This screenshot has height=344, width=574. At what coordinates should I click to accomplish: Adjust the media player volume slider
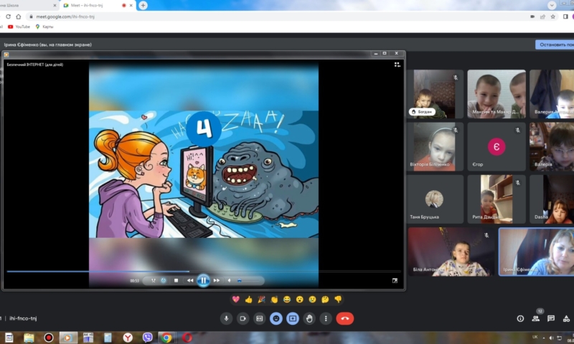(248, 280)
